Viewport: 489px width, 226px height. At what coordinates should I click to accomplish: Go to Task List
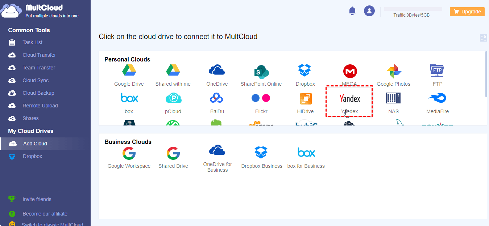[x=32, y=42]
